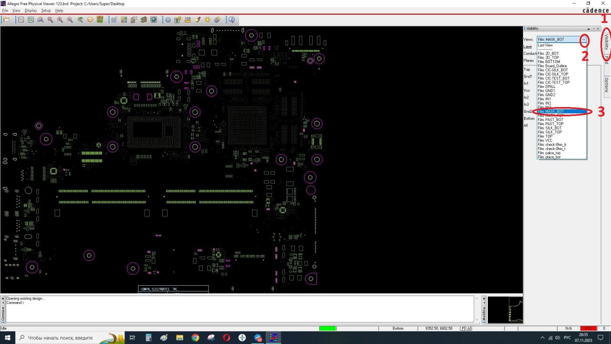Click the Bottom active layer status field
The image size is (611, 344).
(x=398, y=328)
